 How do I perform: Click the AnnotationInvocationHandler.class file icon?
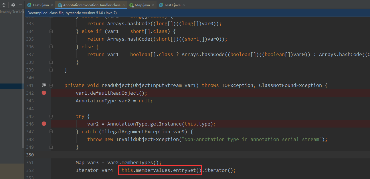point(60,5)
